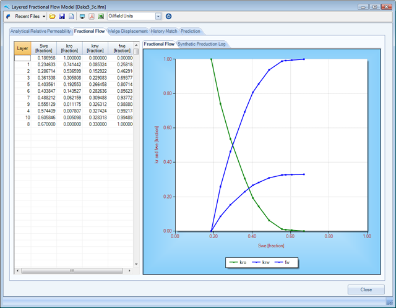Screen dimensions: 396x308
Task: Create a new document with the page icon
Action: click(71, 17)
